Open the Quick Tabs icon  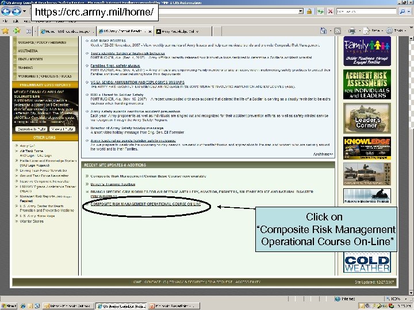[x=29, y=31]
